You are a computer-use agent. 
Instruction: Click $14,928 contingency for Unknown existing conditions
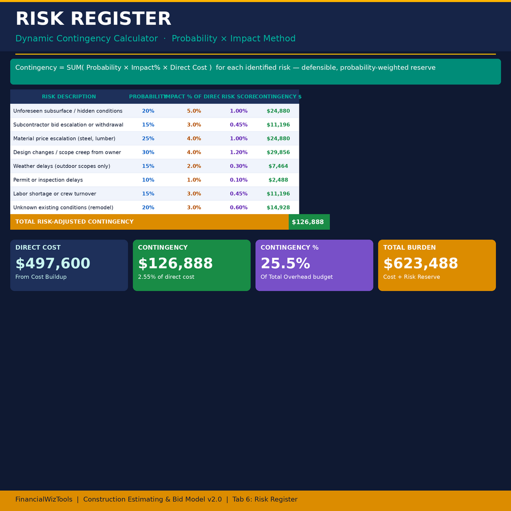(278, 207)
